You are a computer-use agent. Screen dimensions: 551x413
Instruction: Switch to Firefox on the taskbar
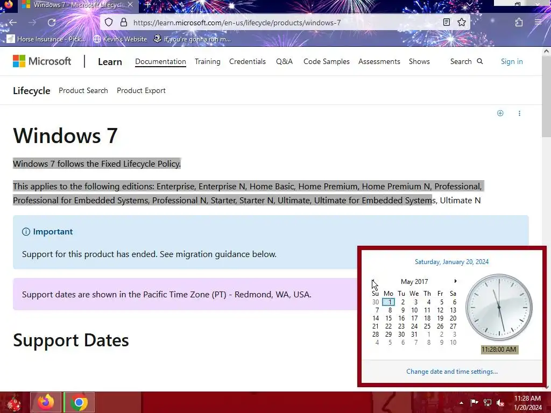[46, 402]
